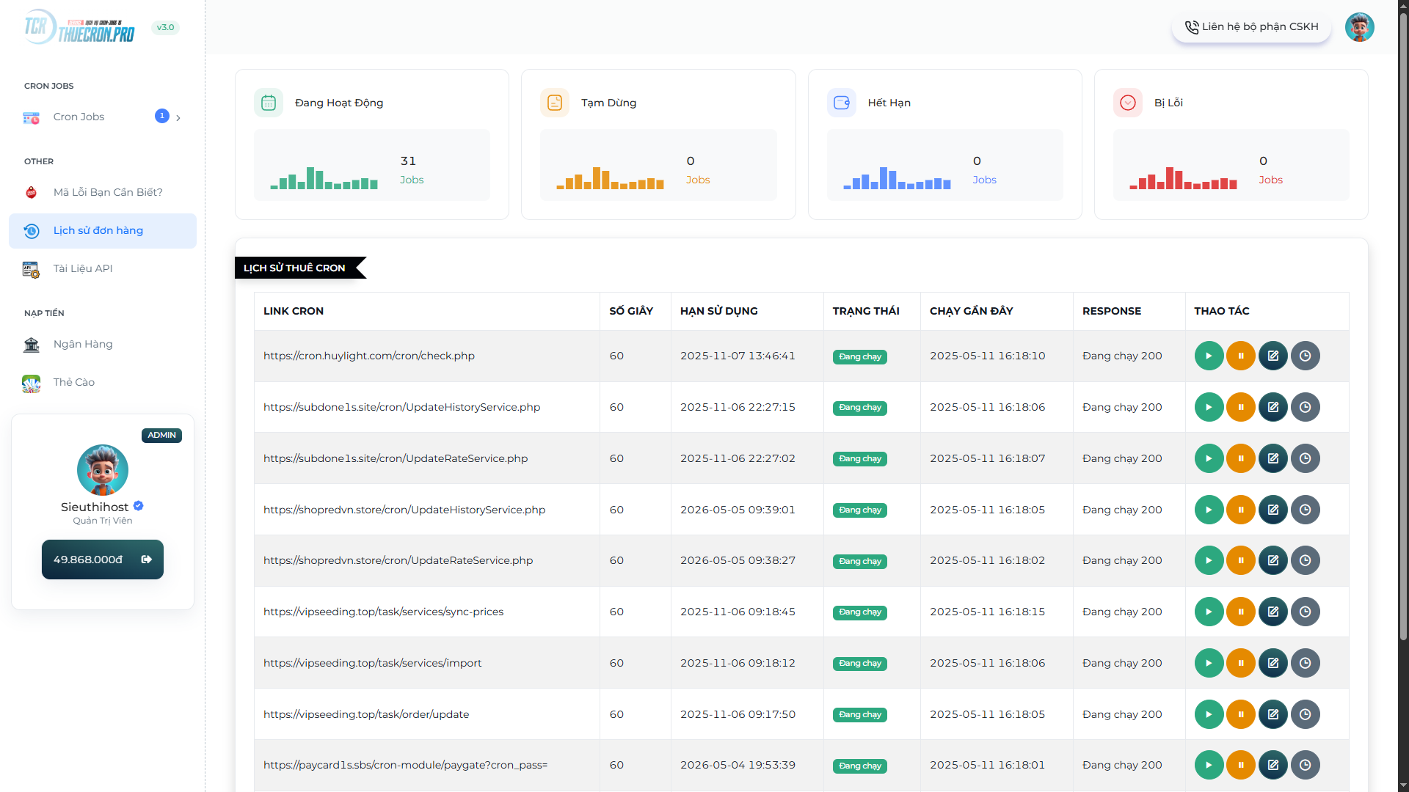Image resolution: width=1409 pixels, height=792 pixels.
Task: Open the Đang Hoạt Động status card
Action: point(371,144)
